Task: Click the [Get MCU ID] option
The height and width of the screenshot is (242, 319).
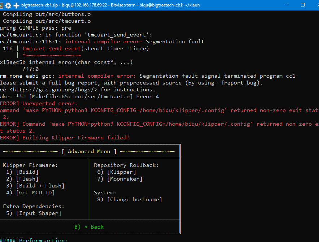Action: pyautogui.click(x=35, y=193)
